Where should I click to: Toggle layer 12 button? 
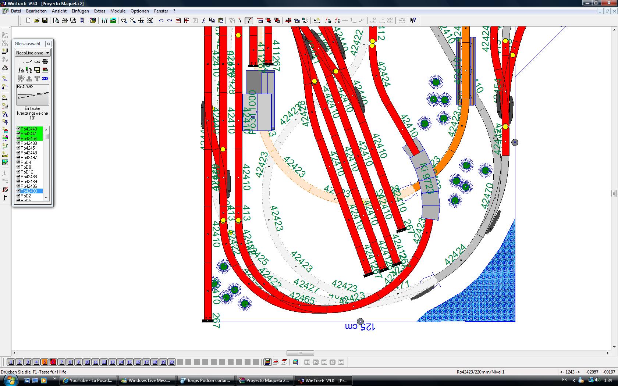click(x=104, y=362)
